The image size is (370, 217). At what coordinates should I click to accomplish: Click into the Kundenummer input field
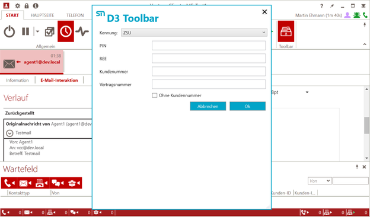(x=209, y=72)
